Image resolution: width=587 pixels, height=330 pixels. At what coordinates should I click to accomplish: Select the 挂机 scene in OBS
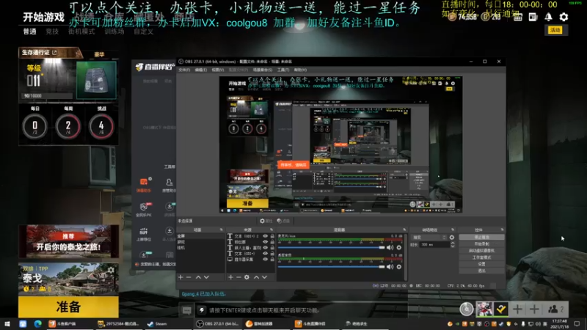coord(181,248)
